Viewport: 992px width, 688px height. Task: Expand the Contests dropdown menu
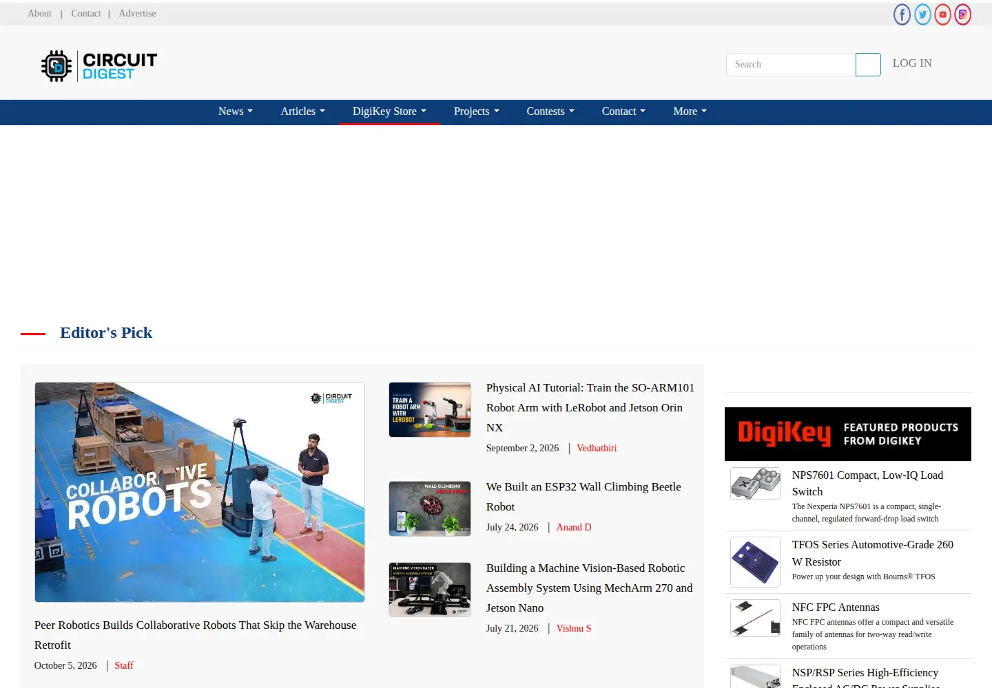coord(550,111)
